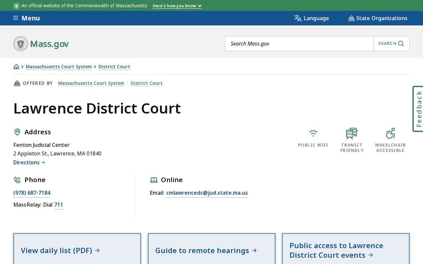This screenshot has width=423, height=264.
Task: Open District Court Offered By link
Action: pyautogui.click(x=147, y=83)
